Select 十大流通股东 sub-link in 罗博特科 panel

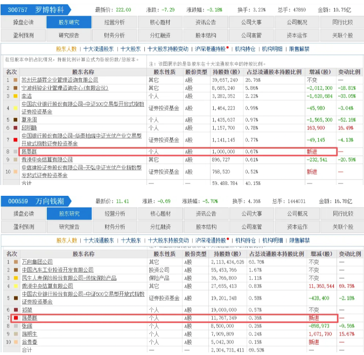point(99,49)
